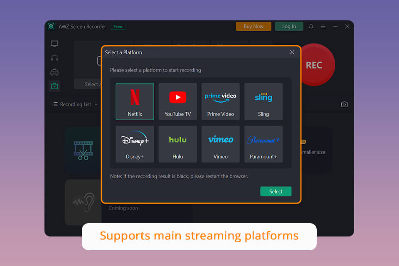Viewport: 399px width, 266px height.
Task: Open the hamburger menu icon
Action: click(x=323, y=27)
